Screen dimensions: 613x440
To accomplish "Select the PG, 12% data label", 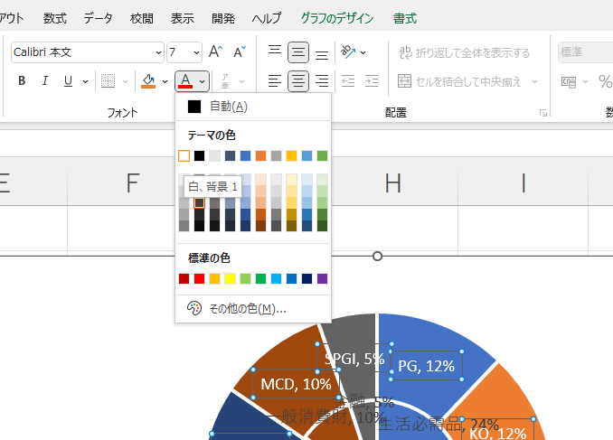I will pos(427,366).
